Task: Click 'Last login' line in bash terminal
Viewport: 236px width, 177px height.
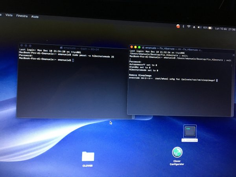Action: tap(50, 51)
